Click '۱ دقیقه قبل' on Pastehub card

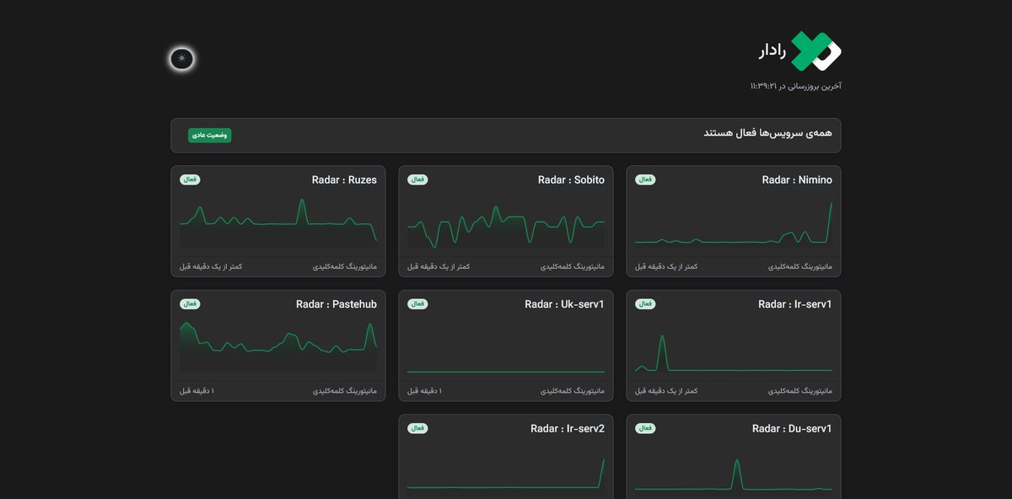click(x=196, y=391)
